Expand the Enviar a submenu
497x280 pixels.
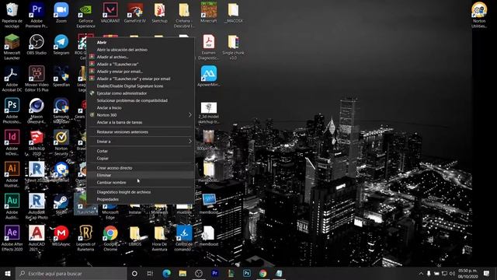click(x=141, y=142)
